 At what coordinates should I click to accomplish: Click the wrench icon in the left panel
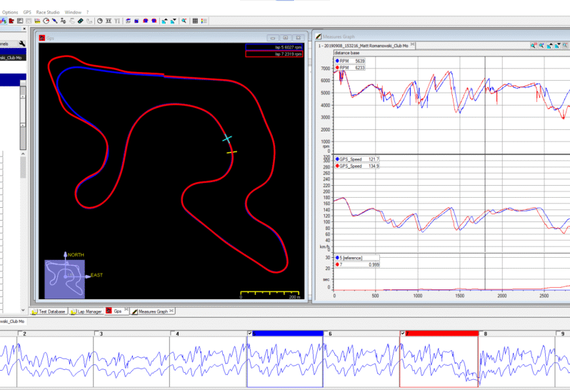pos(22,44)
